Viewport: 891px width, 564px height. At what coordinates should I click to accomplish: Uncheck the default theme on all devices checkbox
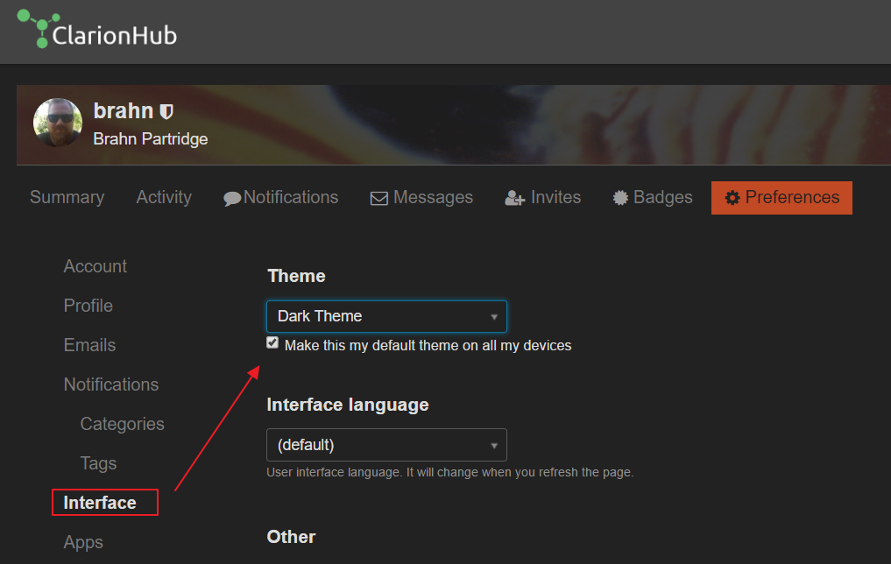coord(272,343)
